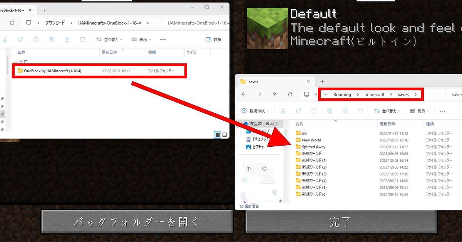Click Copy icon in downloads window toolbar
Screen dimensions: 462x242
(20, 39)
